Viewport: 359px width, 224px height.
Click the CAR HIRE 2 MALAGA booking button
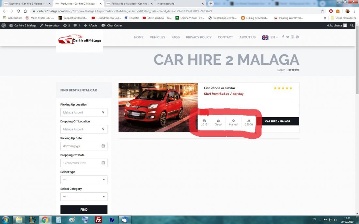[277, 121]
